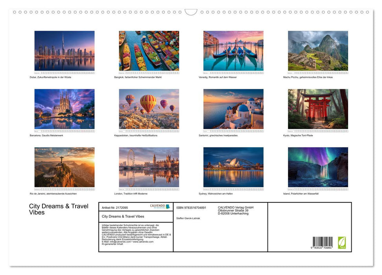Select the Rio de Janeiro Christ statue image
The width and height of the screenshot is (382, 275).
click(x=64, y=167)
